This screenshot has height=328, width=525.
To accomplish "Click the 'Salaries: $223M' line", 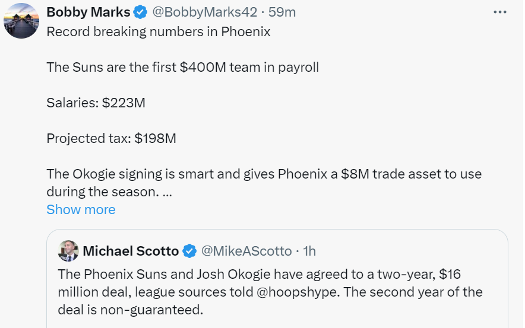I will pyautogui.click(x=96, y=103).
